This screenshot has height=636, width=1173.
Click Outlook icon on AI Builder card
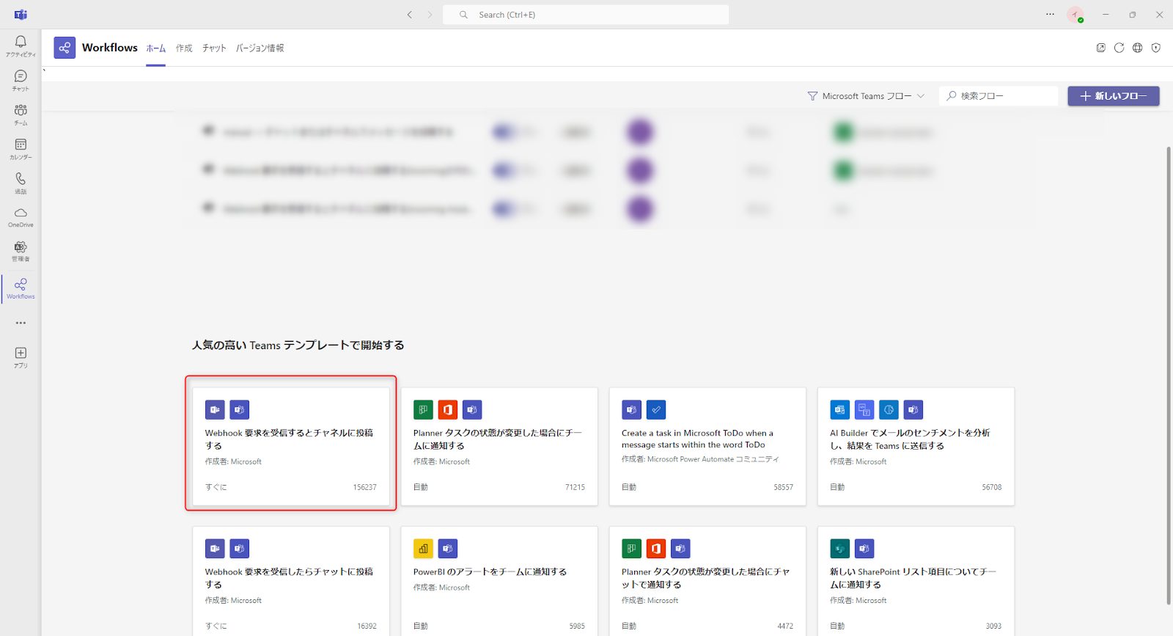pos(840,410)
